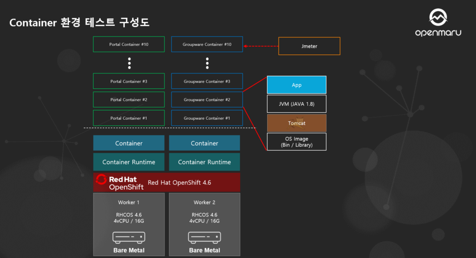This screenshot has width=476, height=258.
Task: Select the Groupware Container #10 box
Action: (207, 44)
